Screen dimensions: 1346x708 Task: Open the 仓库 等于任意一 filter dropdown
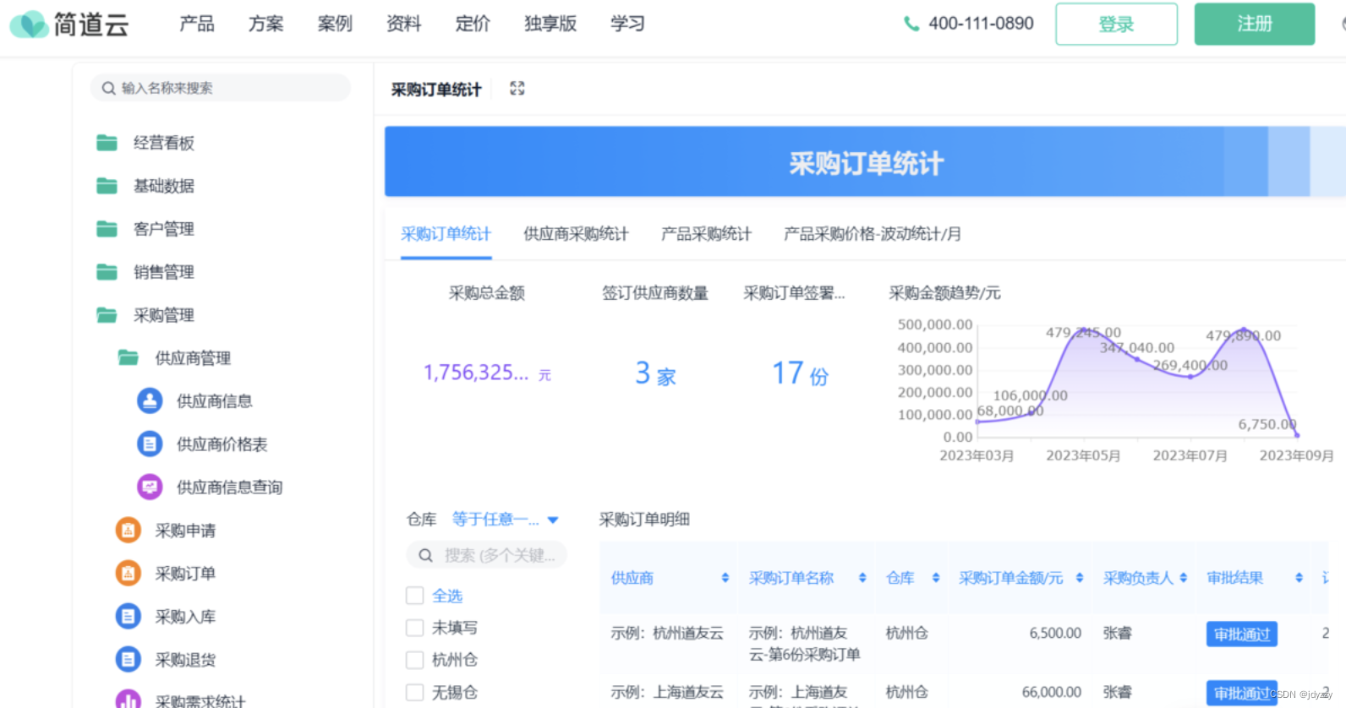pos(505,520)
